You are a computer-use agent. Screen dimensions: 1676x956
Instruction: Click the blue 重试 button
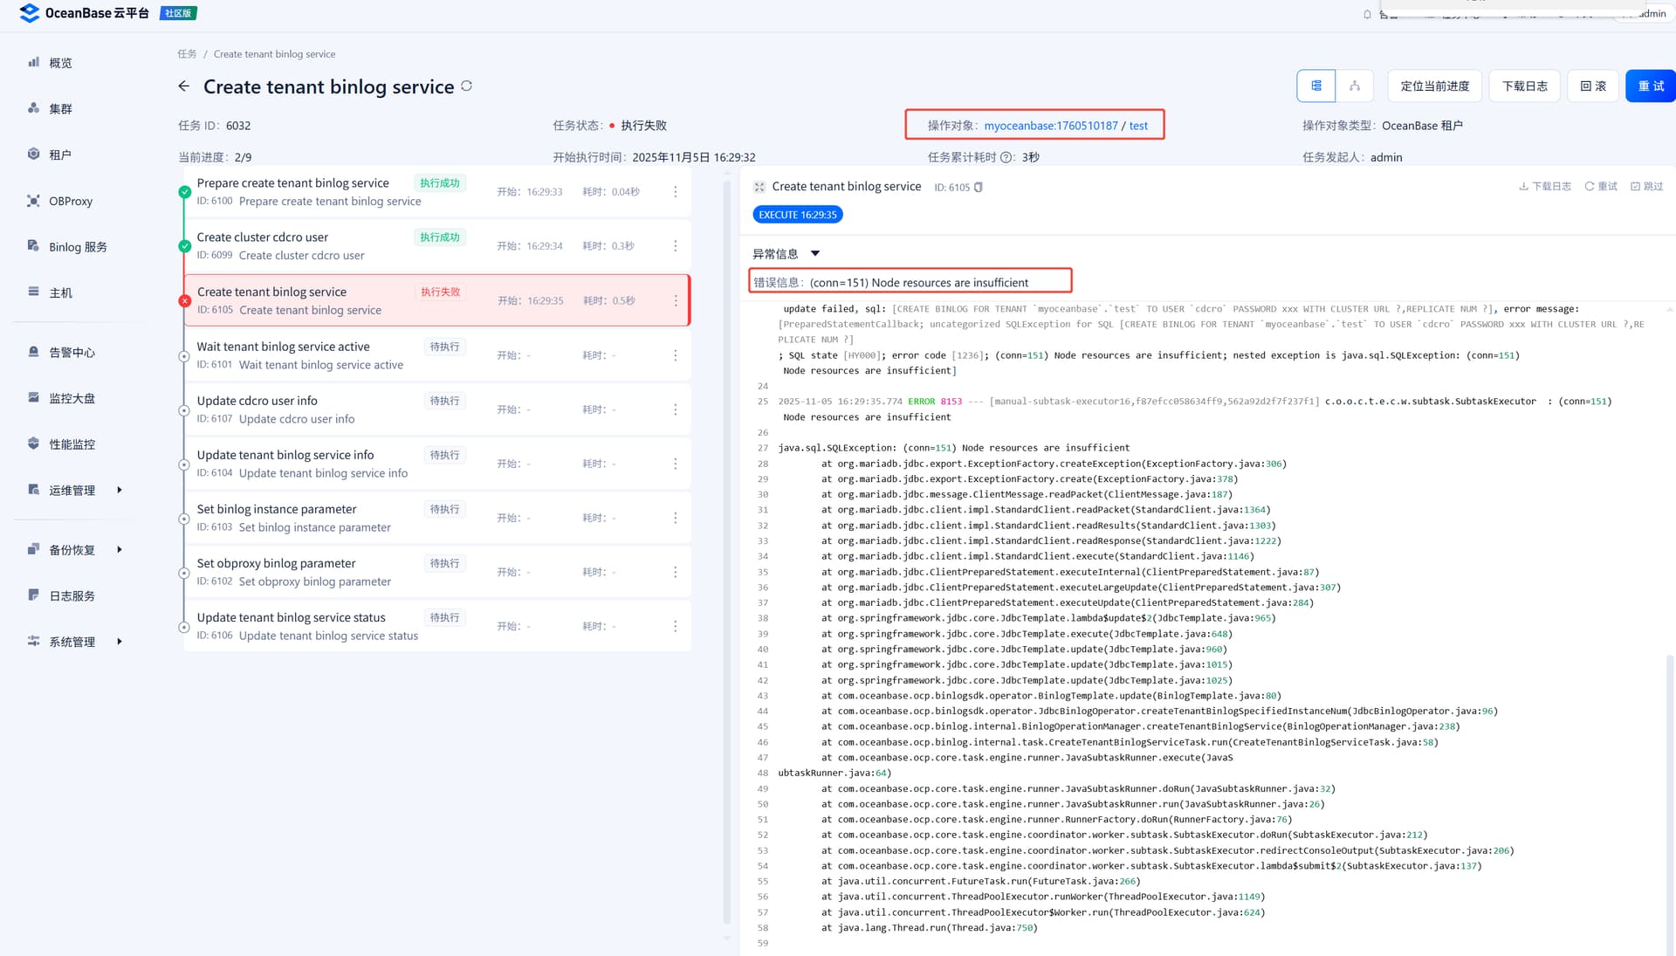(1649, 86)
